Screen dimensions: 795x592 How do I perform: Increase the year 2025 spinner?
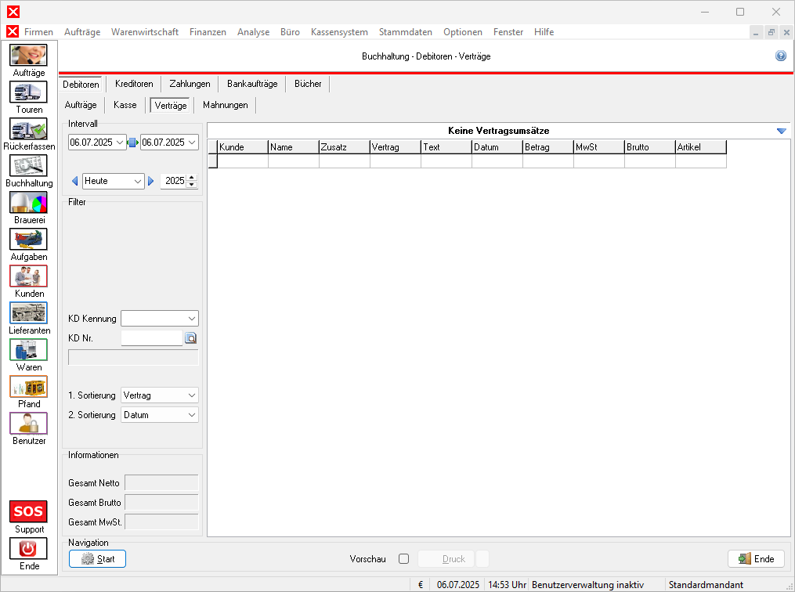pos(193,178)
